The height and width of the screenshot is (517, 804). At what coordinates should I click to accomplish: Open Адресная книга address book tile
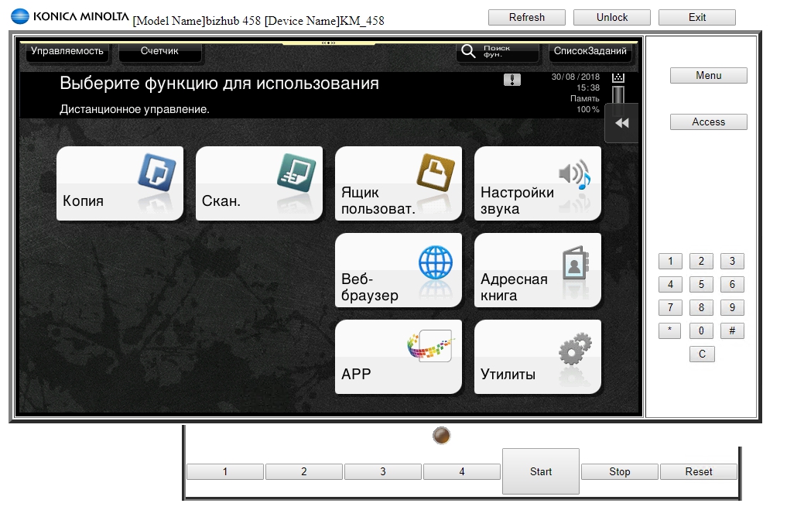(538, 270)
